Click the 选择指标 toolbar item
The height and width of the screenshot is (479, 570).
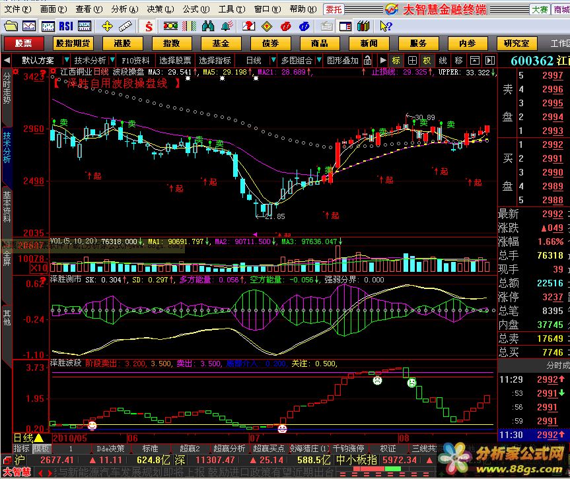tap(215, 60)
